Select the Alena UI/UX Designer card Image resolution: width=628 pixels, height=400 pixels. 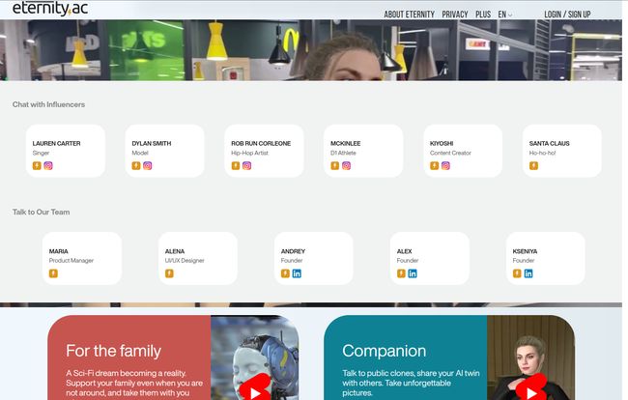[198, 258]
